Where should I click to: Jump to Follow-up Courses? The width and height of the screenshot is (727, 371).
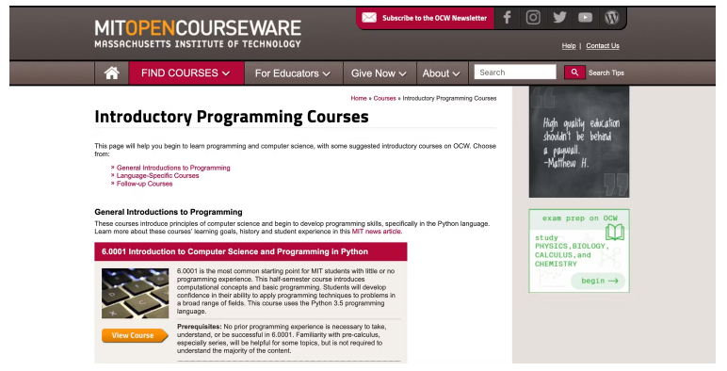point(144,184)
